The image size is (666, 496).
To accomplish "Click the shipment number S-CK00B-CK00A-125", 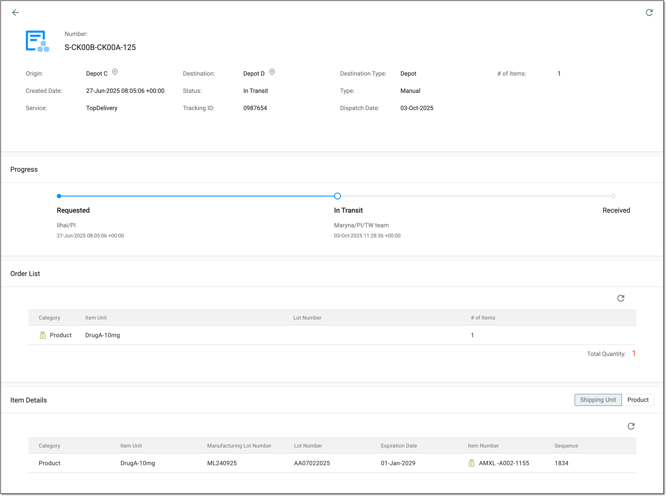I will [x=100, y=47].
